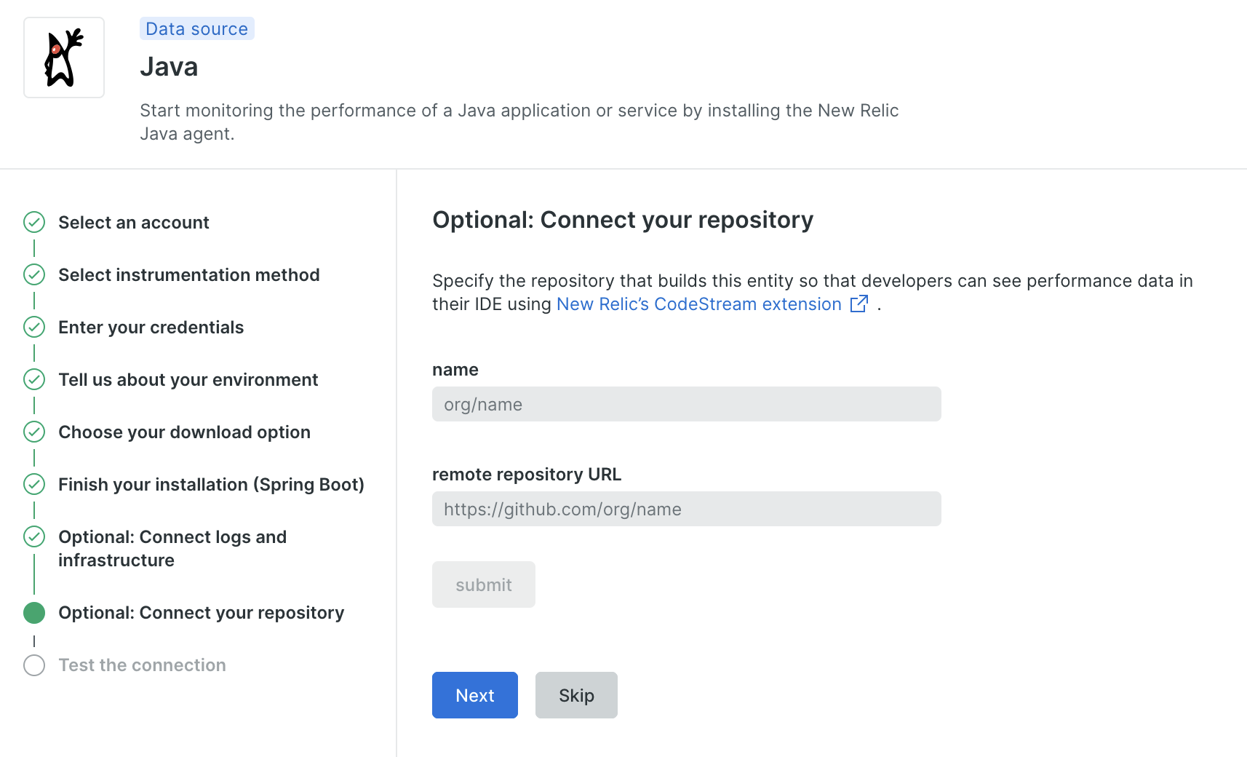The width and height of the screenshot is (1247, 757).
Task: Open the New Relic's CodeStream extension link
Action: pos(698,304)
